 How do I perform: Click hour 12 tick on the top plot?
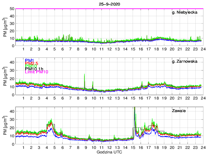(109, 49)
